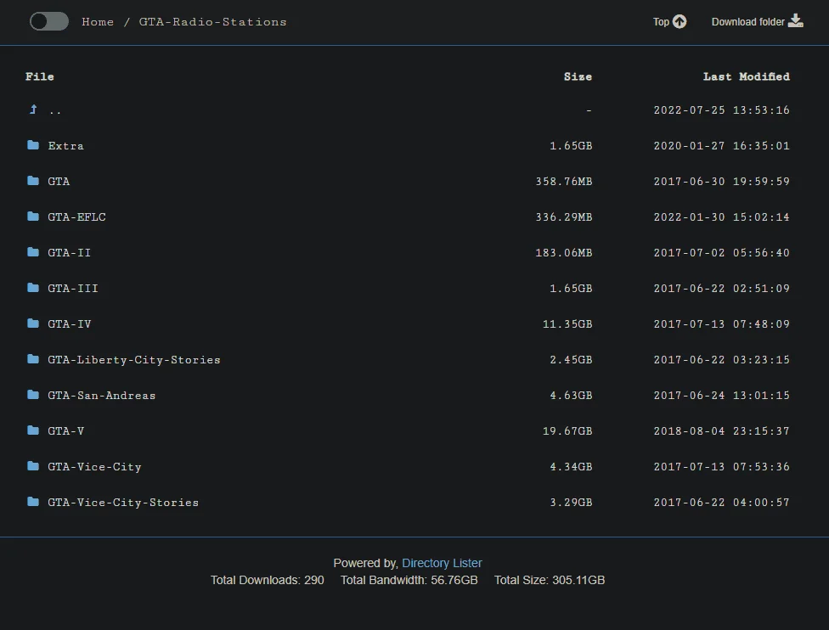Click the Total Bandwidth: 56.76GB text

pyautogui.click(x=409, y=580)
